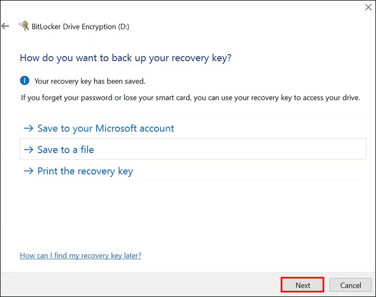Select the Save to a file option
This screenshot has height=297, width=376.
click(66, 150)
